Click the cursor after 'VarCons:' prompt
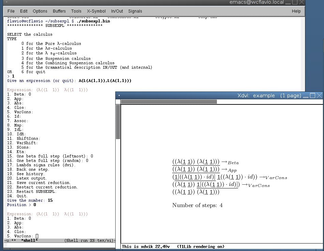 pos(37,236)
